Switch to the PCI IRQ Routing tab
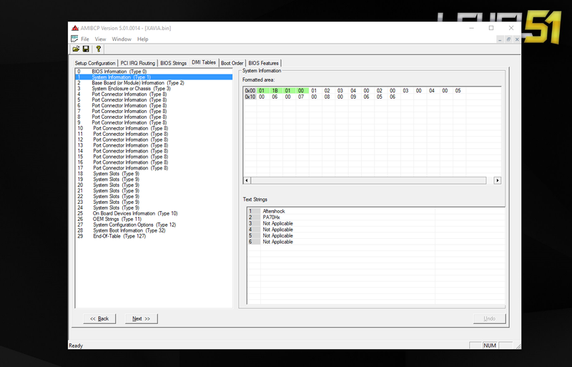572x367 pixels. (x=137, y=63)
